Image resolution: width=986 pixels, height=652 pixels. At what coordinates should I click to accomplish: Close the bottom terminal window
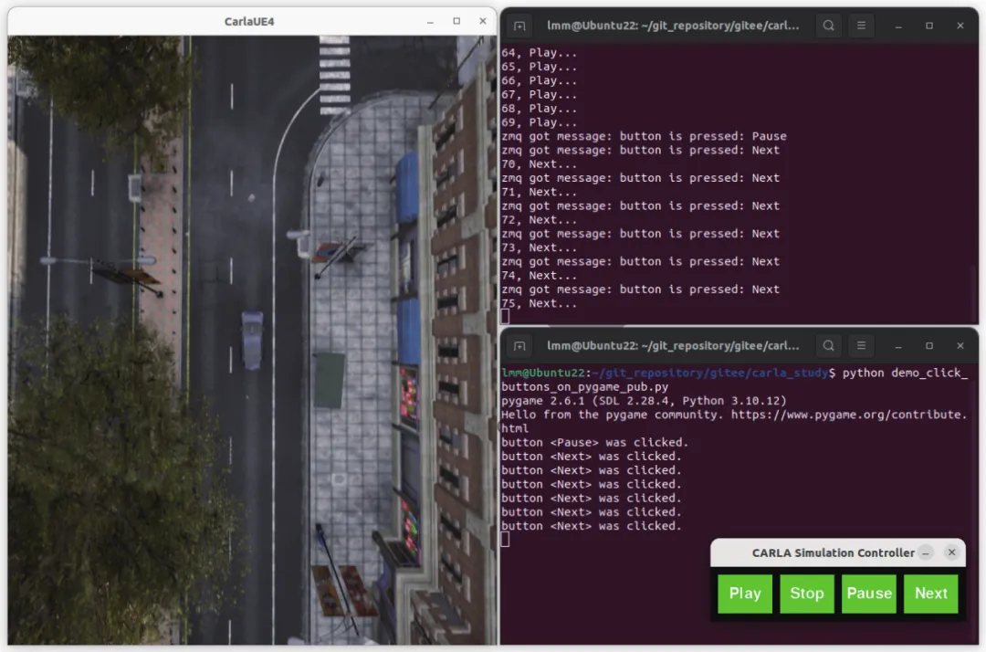coord(960,346)
